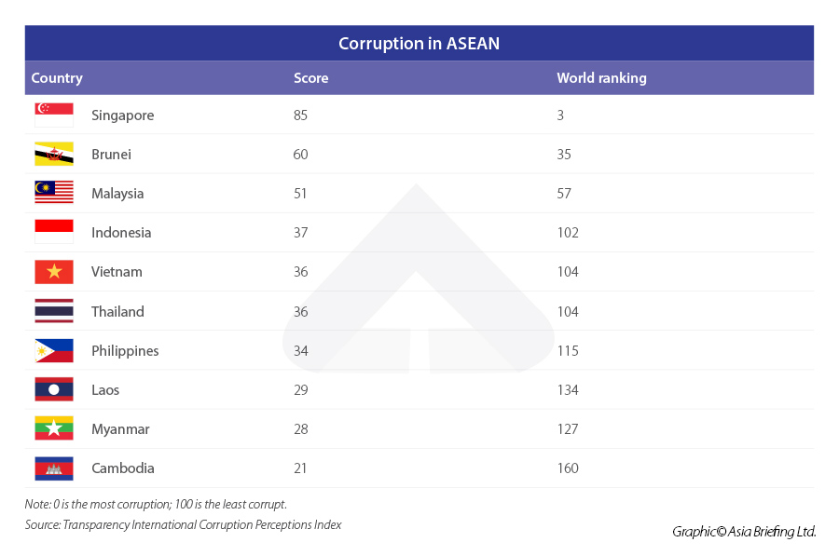Click the World ranking column header
The image size is (839, 556).
click(601, 78)
